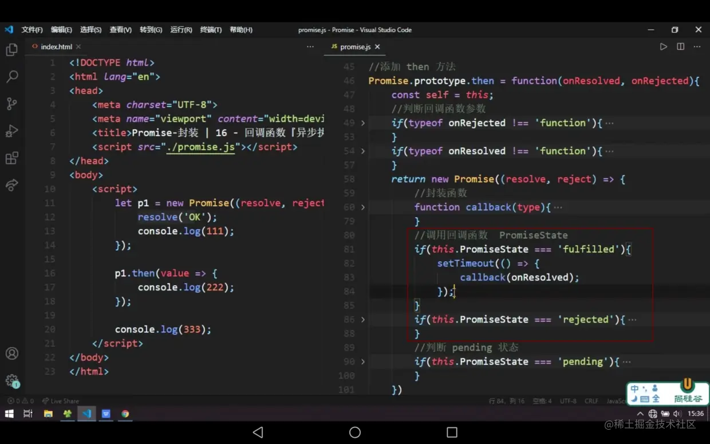The width and height of the screenshot is (710, 444).
Task: Open Task View on taskbar
Action: point(28,414)
